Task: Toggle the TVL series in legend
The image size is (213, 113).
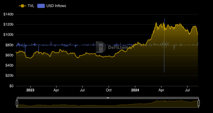Action: coord(31,6)
